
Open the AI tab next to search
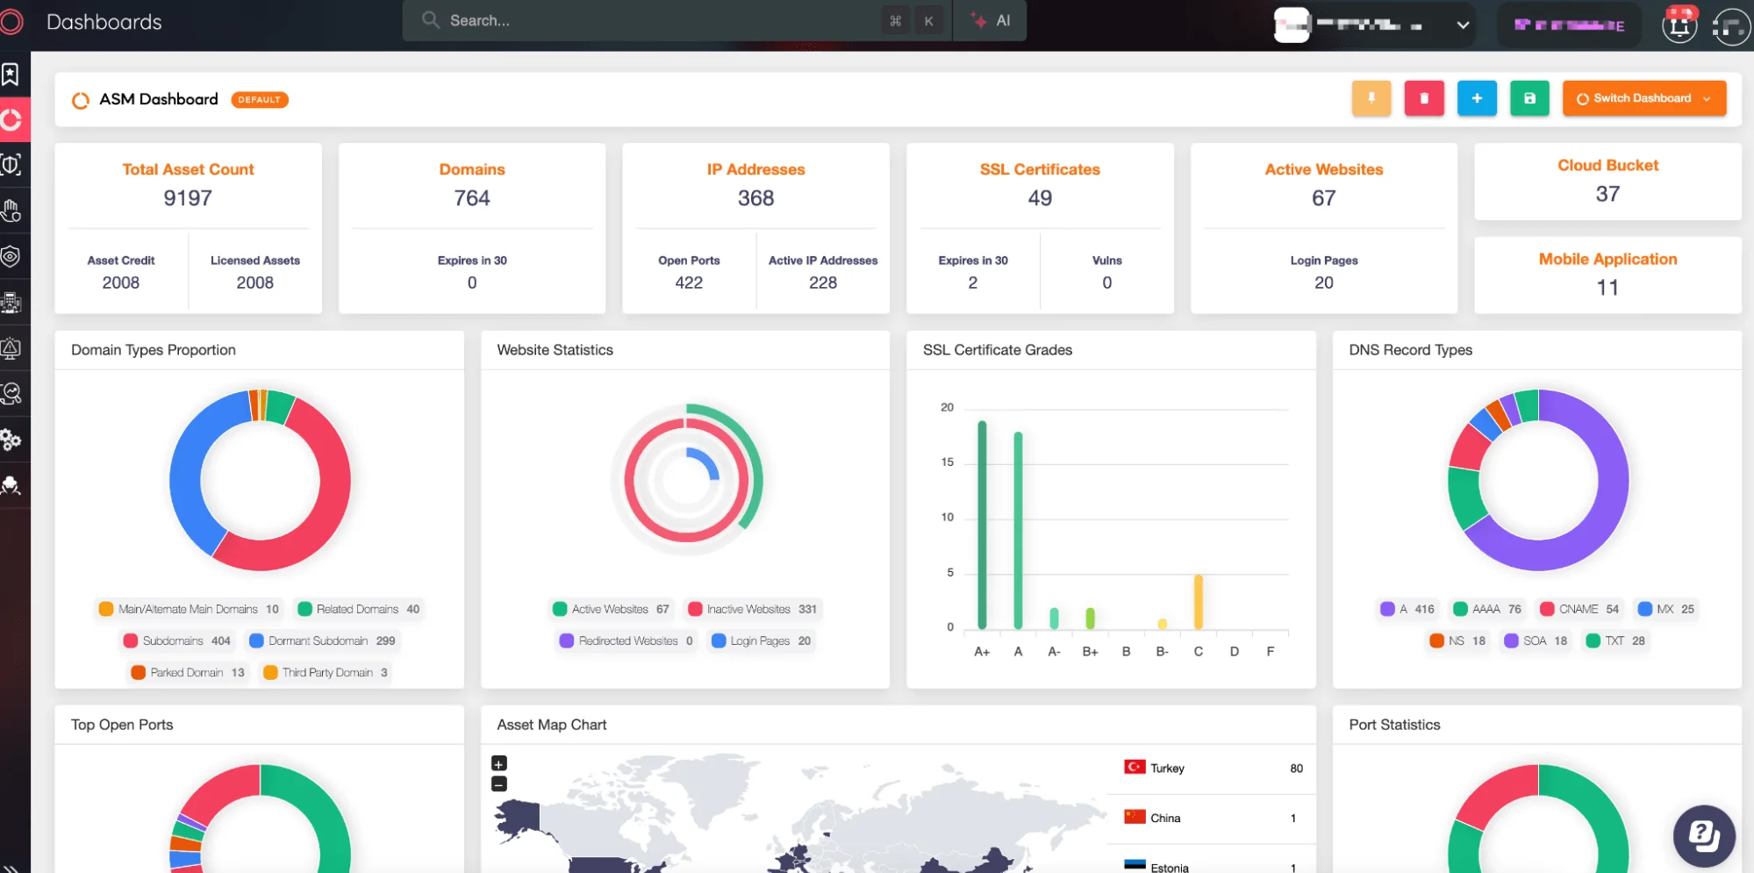[992, 21]
